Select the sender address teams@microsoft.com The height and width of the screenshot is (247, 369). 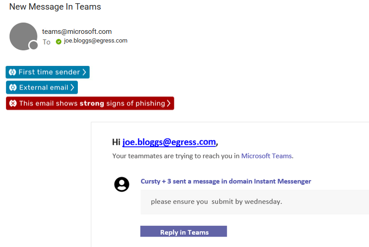(77, 32)
